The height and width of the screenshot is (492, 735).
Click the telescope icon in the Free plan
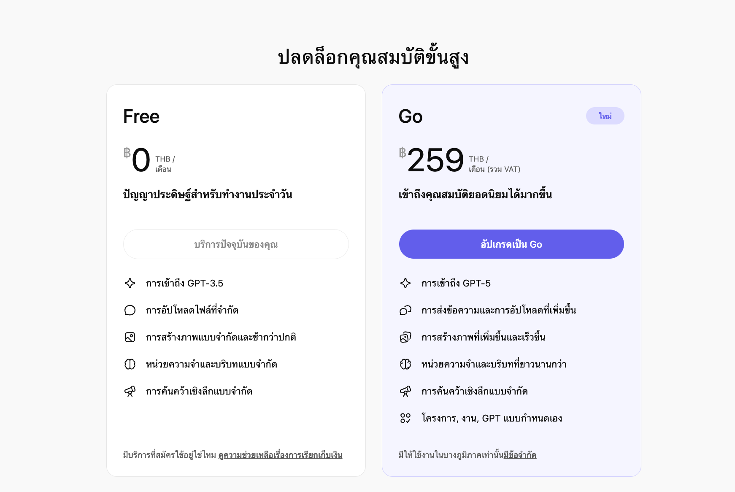(x=130, y=391)
